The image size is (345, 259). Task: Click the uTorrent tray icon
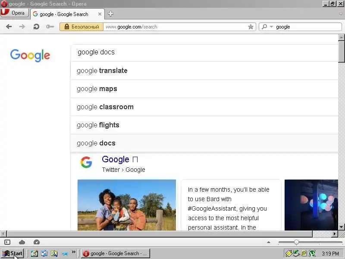pos(312,253)
